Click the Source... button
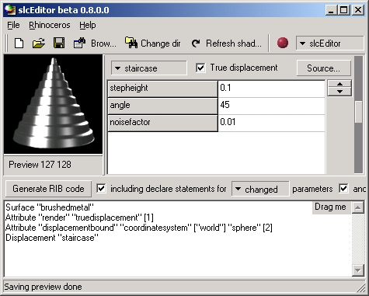The width and height of the screenshot is (369, 296). pyautogui.click(x=324, y=68)
